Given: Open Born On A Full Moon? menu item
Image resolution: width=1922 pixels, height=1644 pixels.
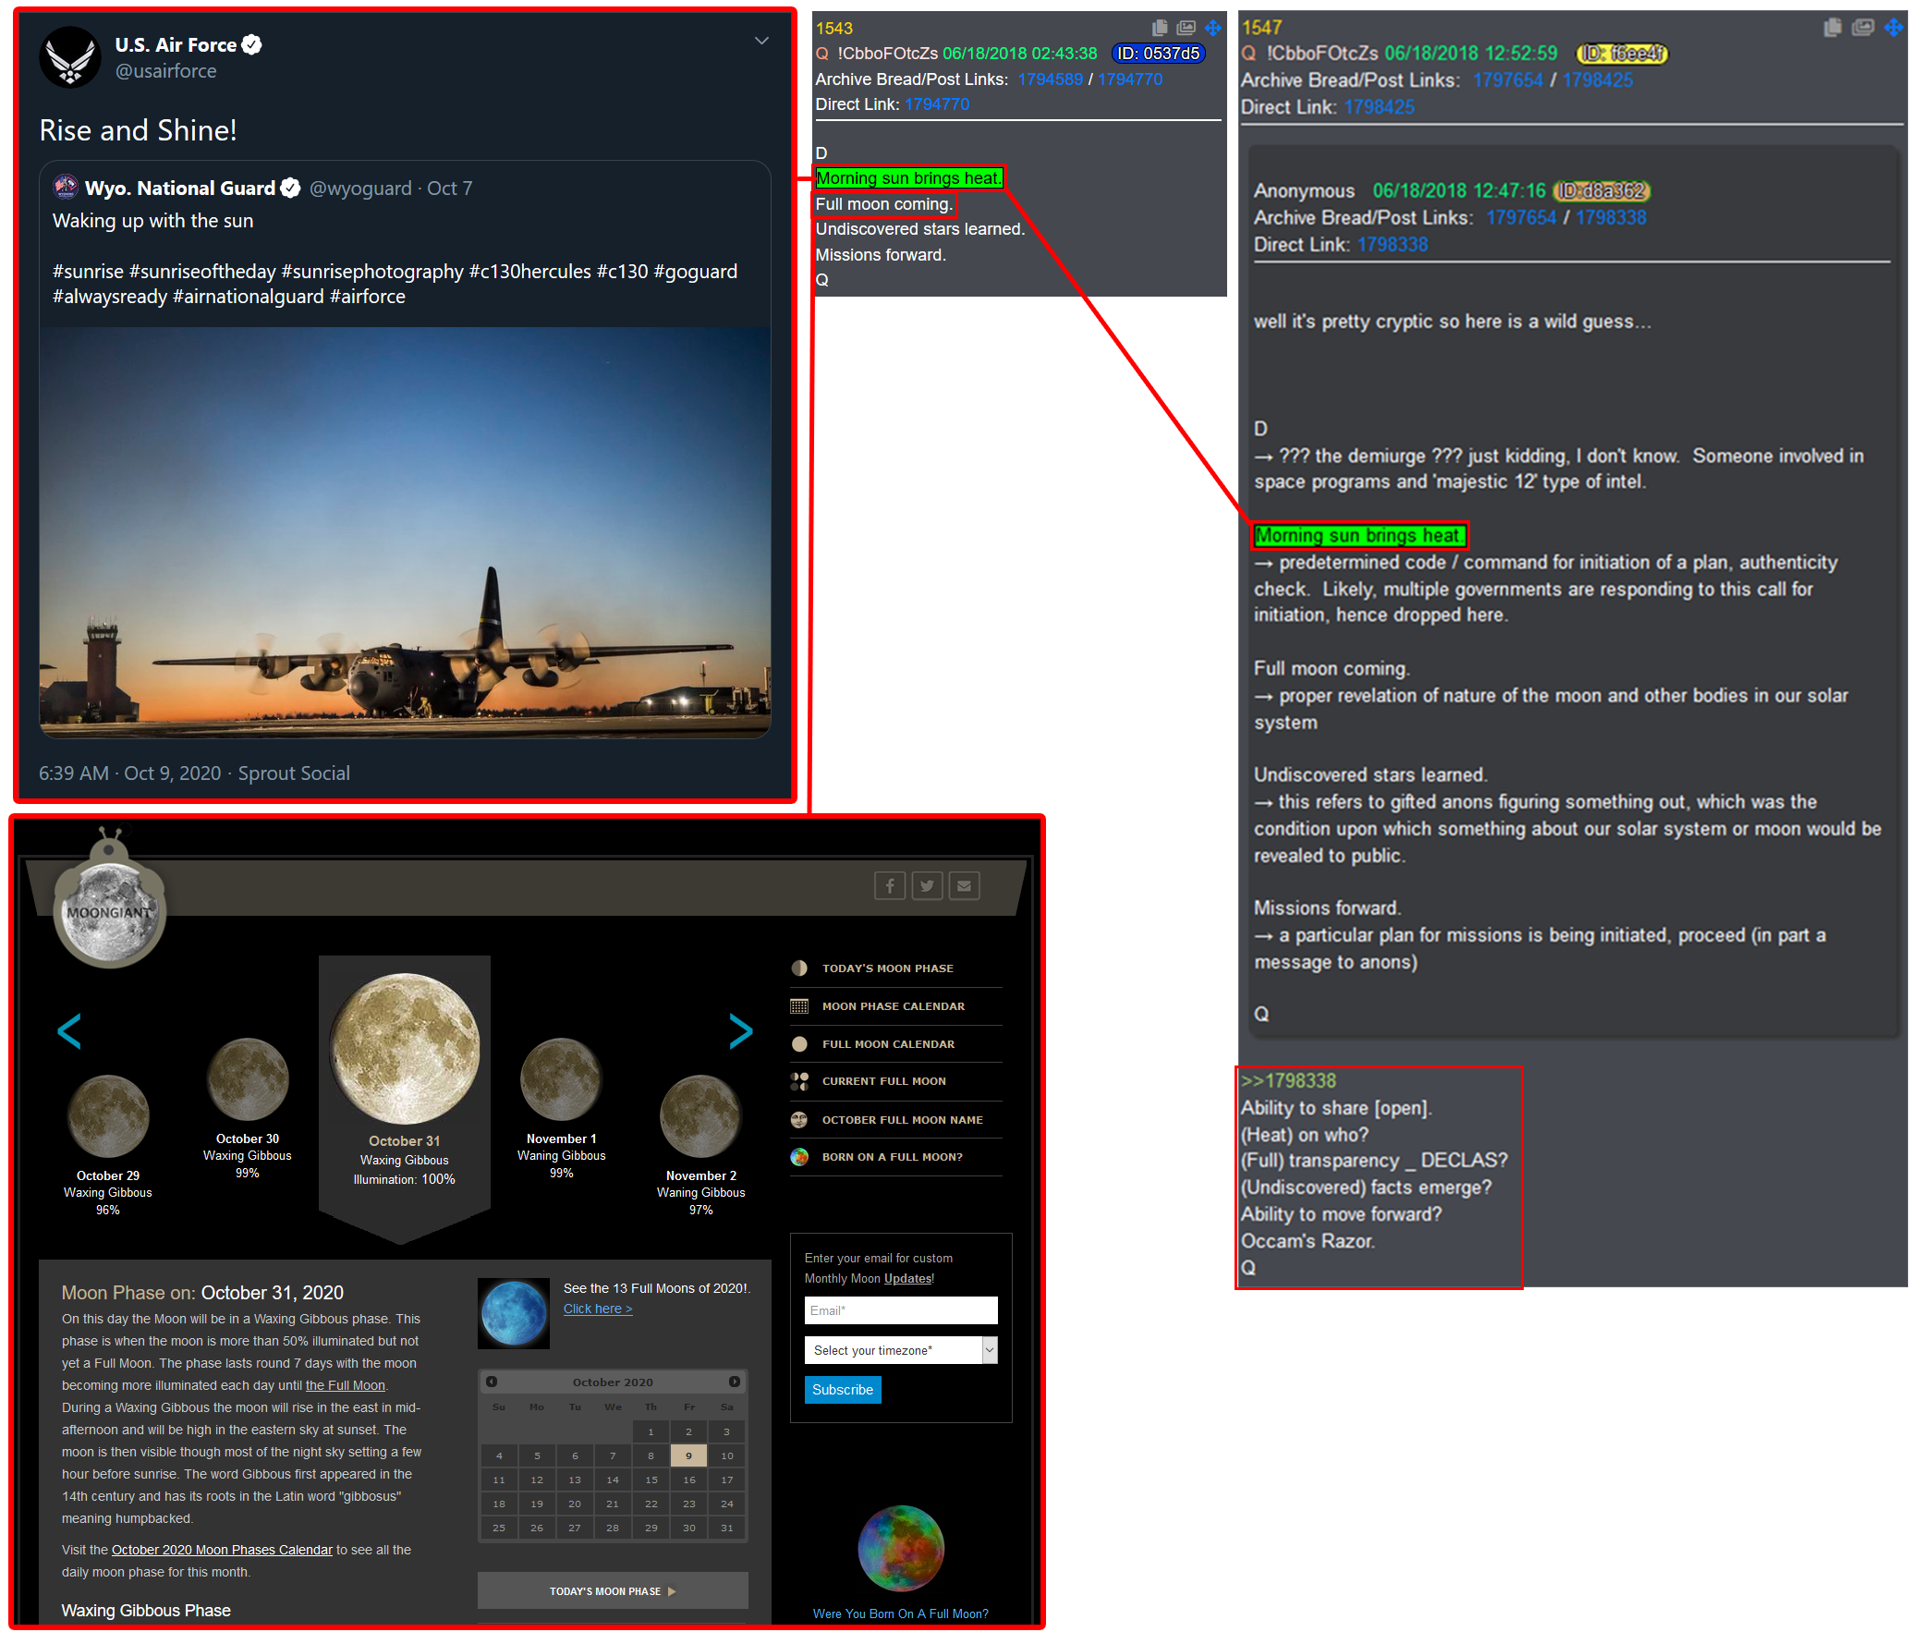Looking at the screenshot, I should click(x=895, y=1157).
